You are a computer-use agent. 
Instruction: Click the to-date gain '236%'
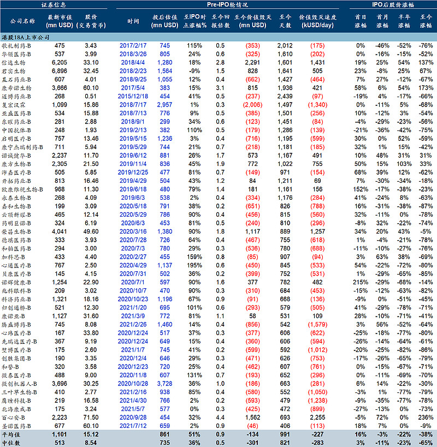pos(426,418)
